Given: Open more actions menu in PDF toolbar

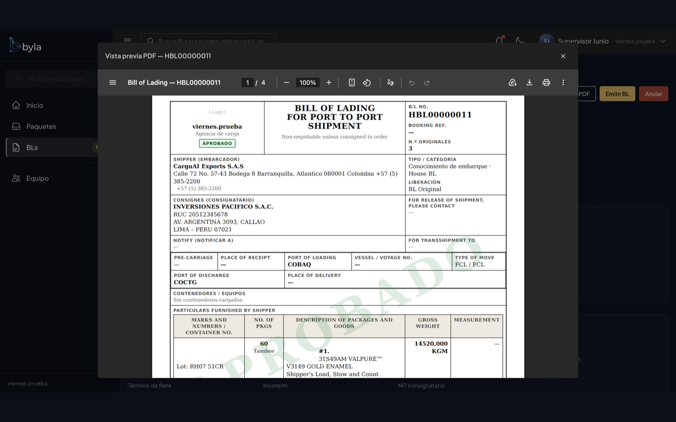Looking at the screenshot, I should tap(563, 82).
